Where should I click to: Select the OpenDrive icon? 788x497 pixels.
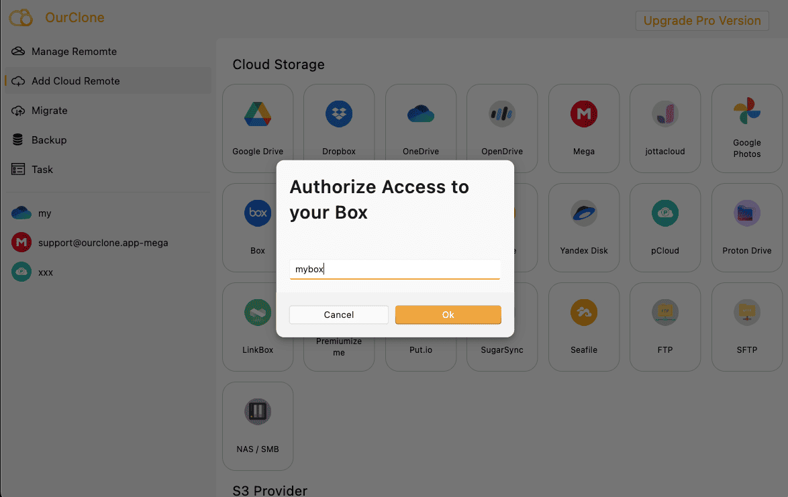[502, 114]
